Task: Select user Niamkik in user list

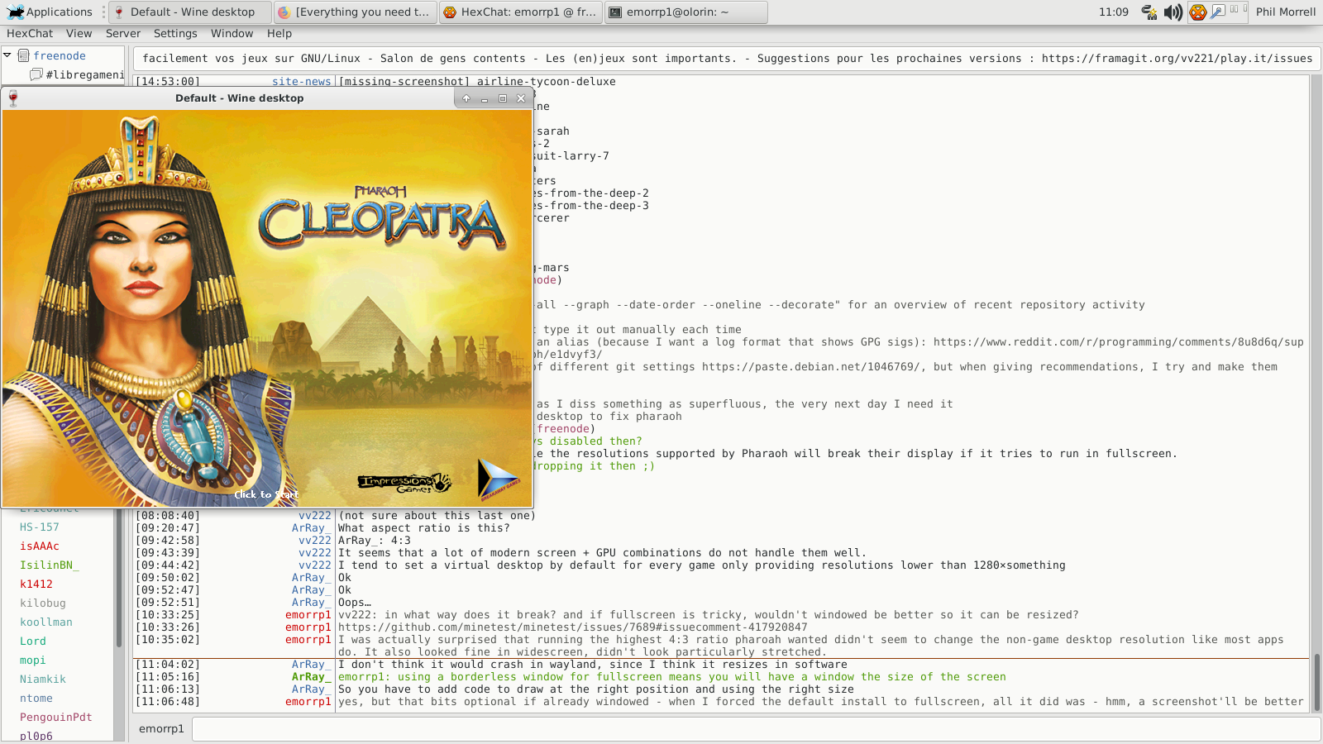Action: click(43, 680)
